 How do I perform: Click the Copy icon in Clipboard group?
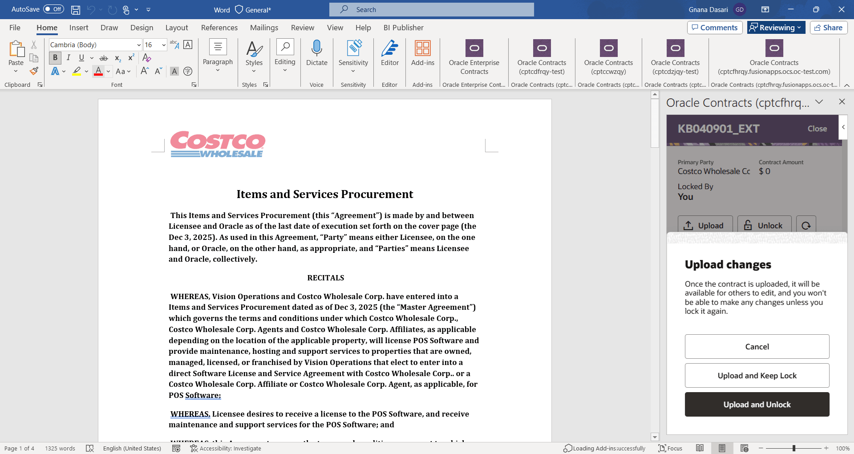[34, 57]
